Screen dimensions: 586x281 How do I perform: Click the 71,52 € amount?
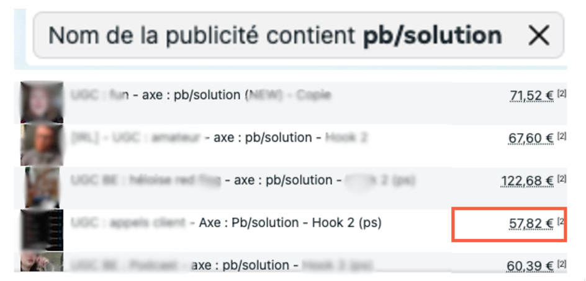[531, 96]
